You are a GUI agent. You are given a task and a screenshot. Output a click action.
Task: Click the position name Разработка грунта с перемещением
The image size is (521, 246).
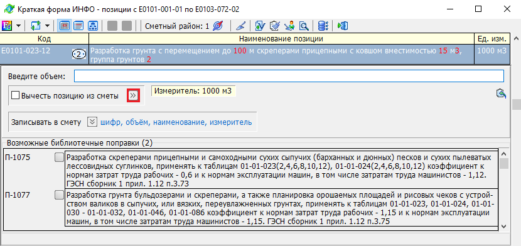click(x=281, y=55)
